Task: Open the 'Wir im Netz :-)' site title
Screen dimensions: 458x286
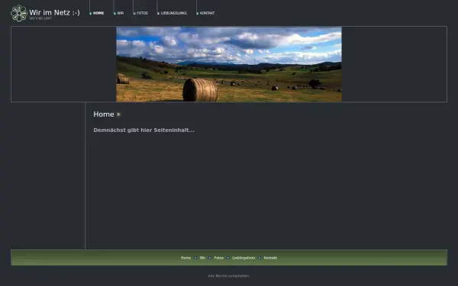Action: pos(54,12)
